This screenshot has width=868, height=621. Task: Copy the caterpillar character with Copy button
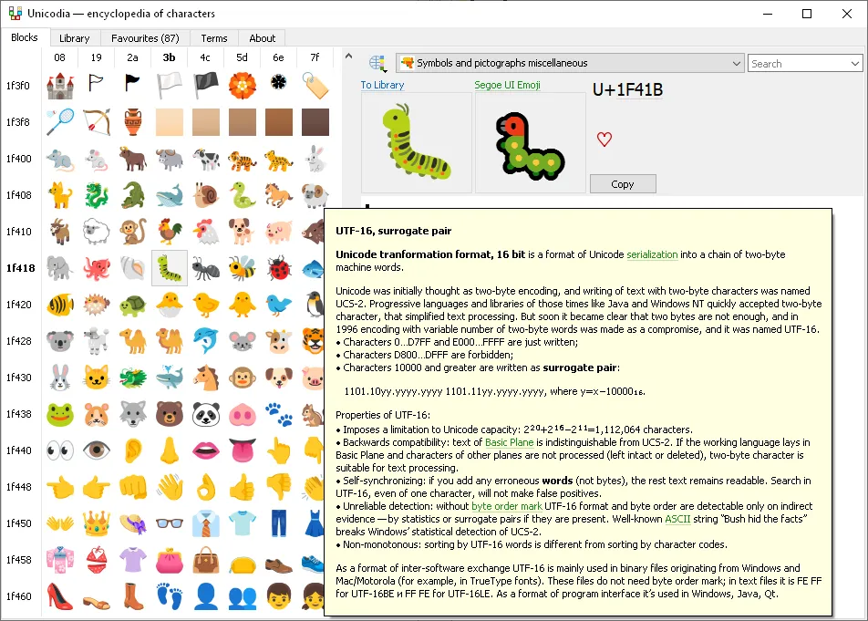coord(623,184)
